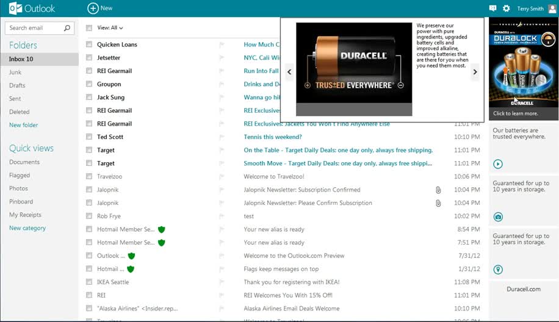Open the messaging chat icon
This screenshot has width=559, height=322.
tap(492, 8)
